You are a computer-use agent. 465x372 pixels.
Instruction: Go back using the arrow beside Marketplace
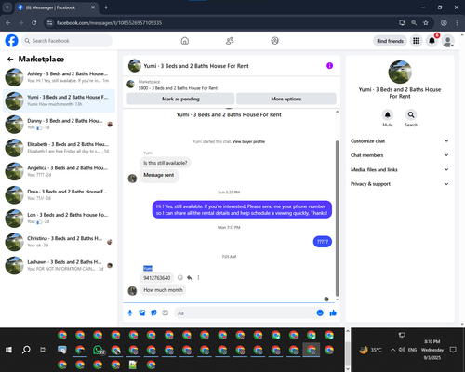tap(10, 59)
